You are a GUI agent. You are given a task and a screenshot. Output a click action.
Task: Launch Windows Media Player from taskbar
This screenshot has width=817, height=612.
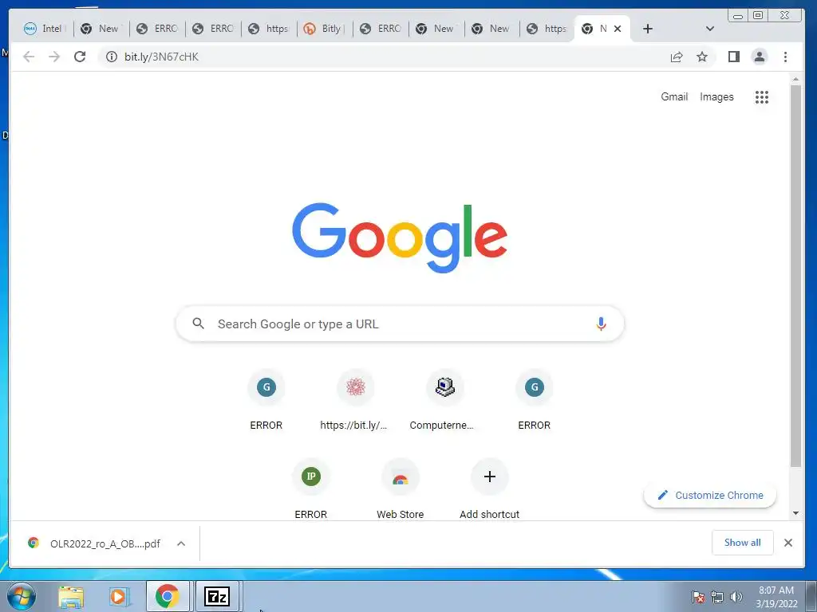(119, 596)
